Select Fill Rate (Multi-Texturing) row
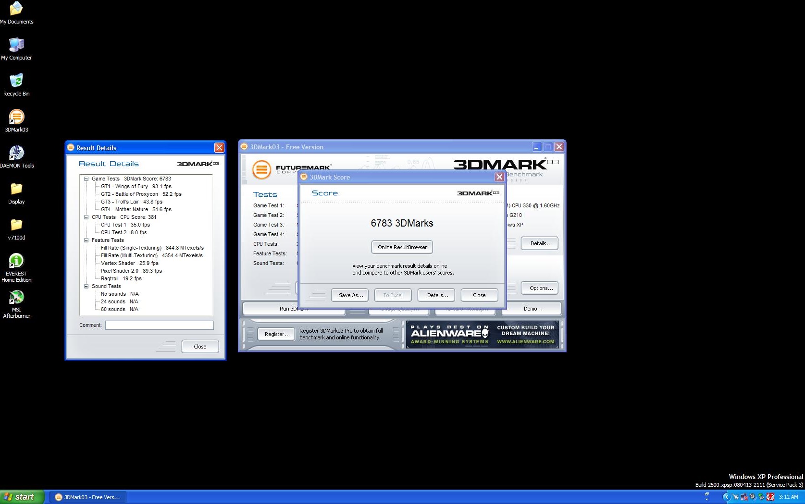The height and width of the screenshot is (504, 805). click(152, 255)
